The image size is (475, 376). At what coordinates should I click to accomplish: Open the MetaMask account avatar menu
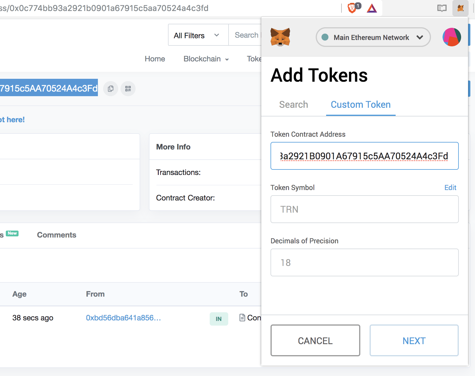(x=452, y=37)
